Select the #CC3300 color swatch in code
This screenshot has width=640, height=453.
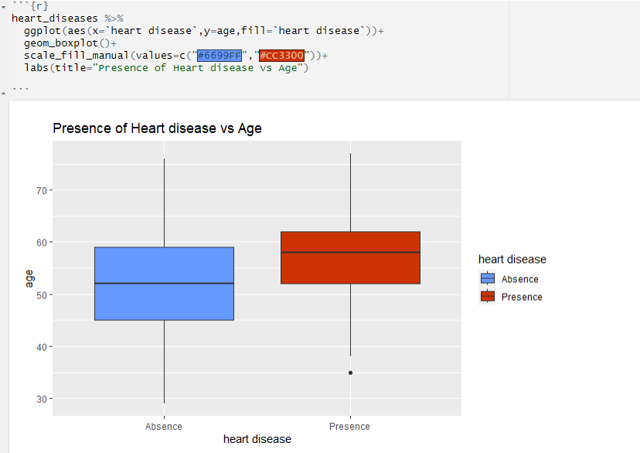point(281,56)
